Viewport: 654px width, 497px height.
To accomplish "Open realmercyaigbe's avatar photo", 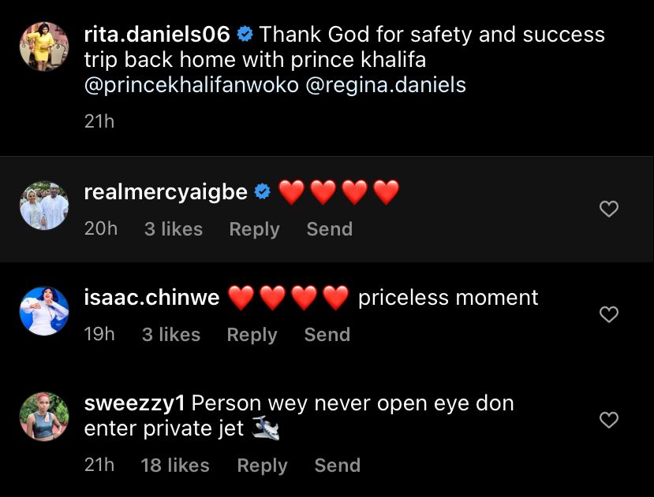I will click(x=44, y=209).
